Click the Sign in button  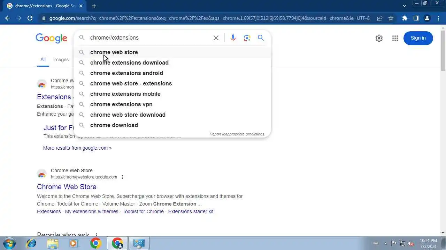pos(418,38)
